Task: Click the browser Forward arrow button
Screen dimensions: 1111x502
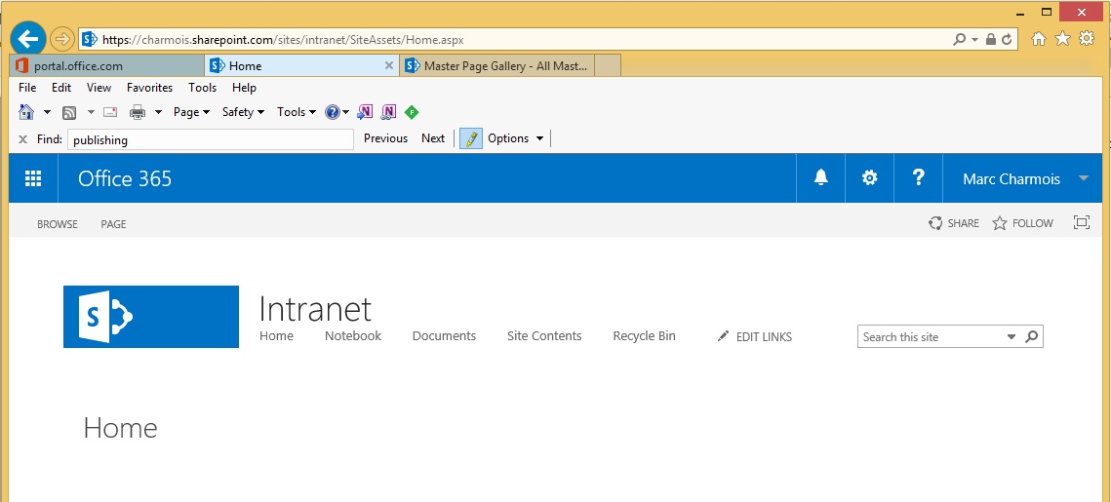Action: [x=62, y=39]
